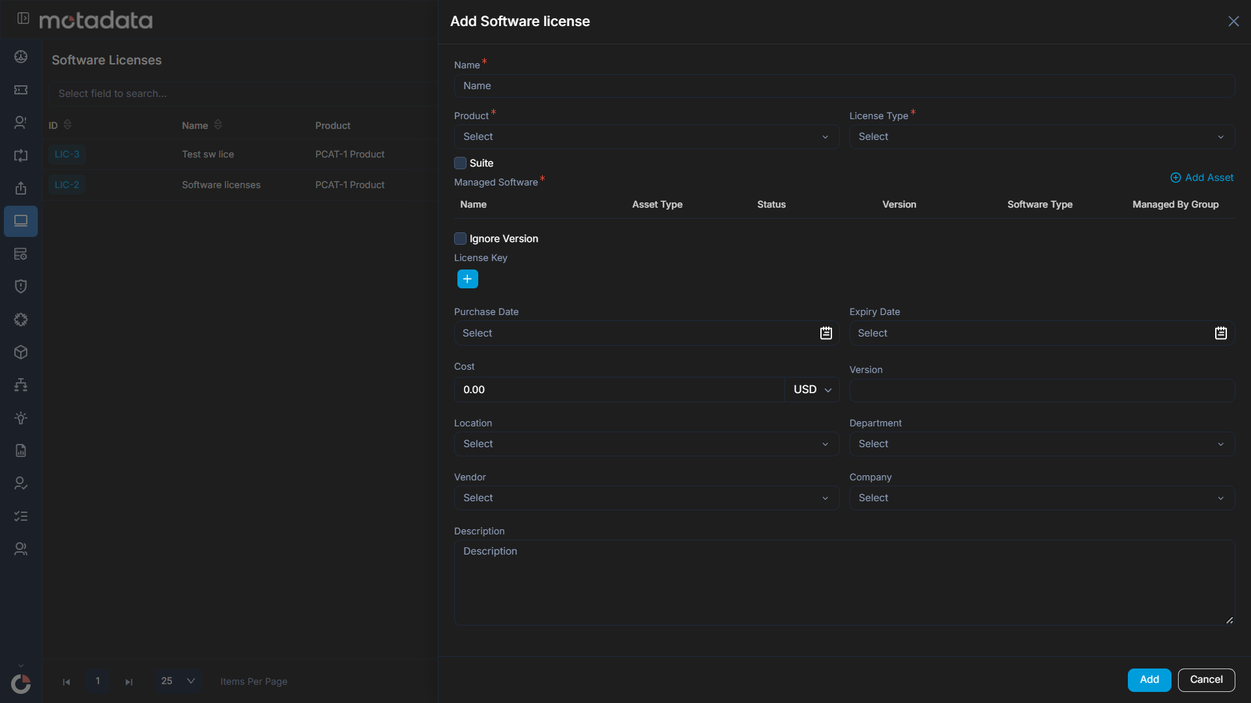Screen dimensions: 1251x703
Task: Open the Vendor dropdown
Action: tap(646, 498)
